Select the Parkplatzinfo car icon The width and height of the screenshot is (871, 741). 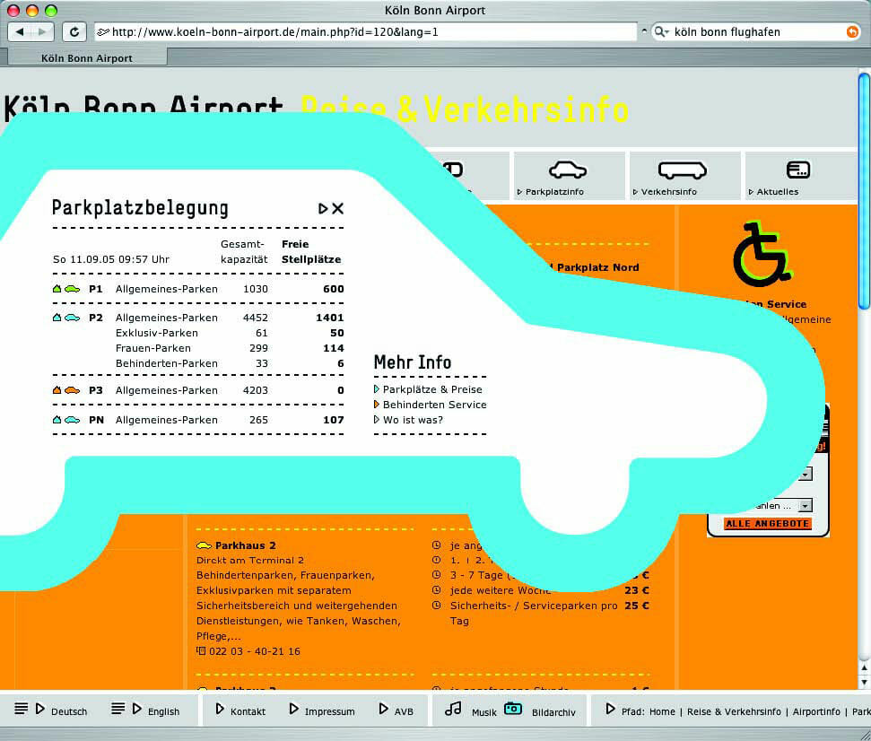coord(569,170)
